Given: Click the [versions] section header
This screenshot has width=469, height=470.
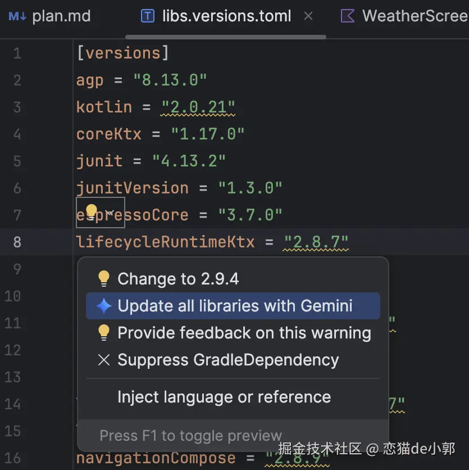Looking at the screenshot, I should coord(122,53).
